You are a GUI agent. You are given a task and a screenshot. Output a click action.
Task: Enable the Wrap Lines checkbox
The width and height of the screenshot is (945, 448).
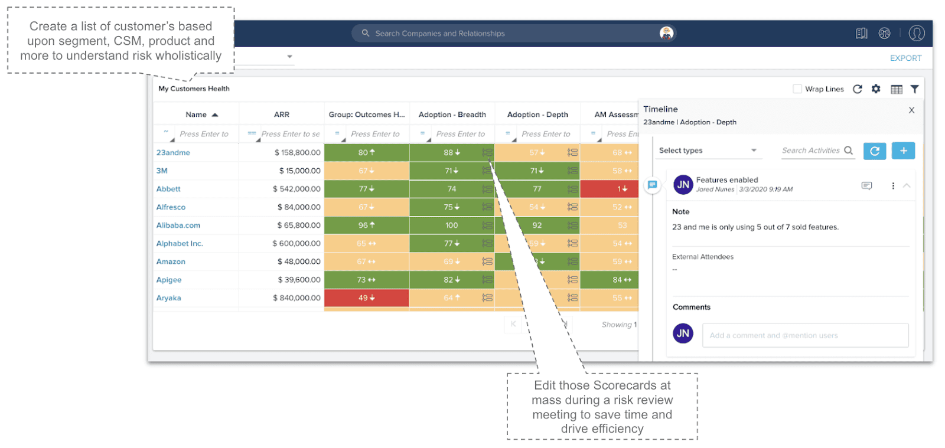pos(797,89)
